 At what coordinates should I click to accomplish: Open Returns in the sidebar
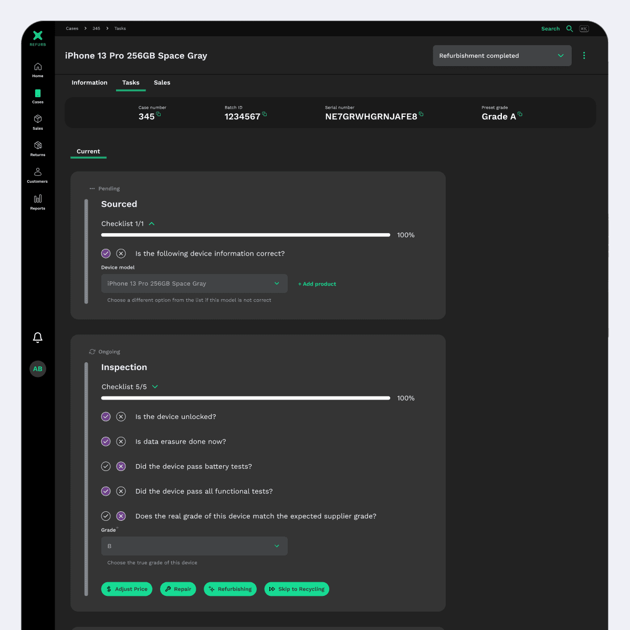pos(38,149)
